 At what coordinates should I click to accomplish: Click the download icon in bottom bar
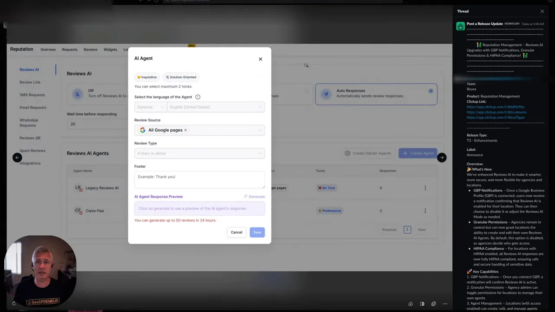(410, 304)
